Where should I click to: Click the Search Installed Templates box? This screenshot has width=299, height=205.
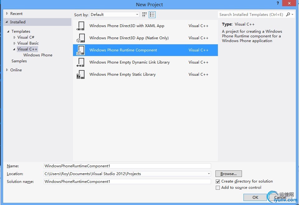coord(251,14)
